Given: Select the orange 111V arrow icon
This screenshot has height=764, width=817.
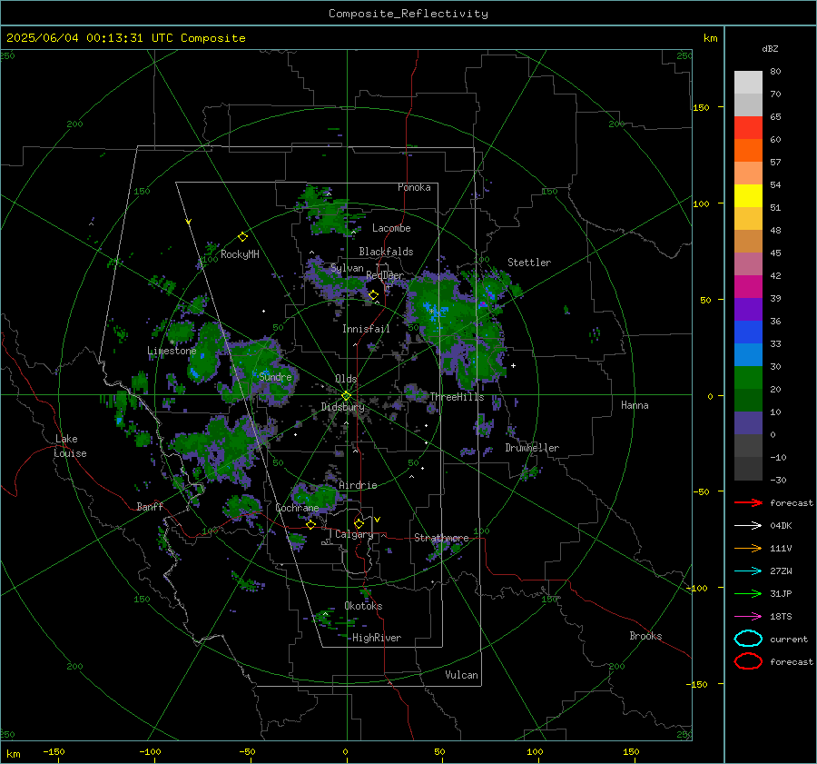Looking at the screenshot, I should (x=748, y=548).
